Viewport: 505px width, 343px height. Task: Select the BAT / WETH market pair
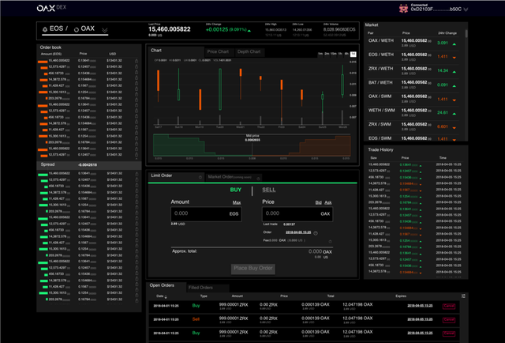click(380, 83)
